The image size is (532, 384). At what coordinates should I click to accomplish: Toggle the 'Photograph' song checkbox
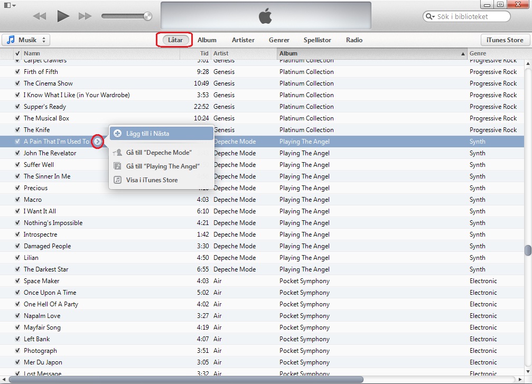[x=17, y=350]
